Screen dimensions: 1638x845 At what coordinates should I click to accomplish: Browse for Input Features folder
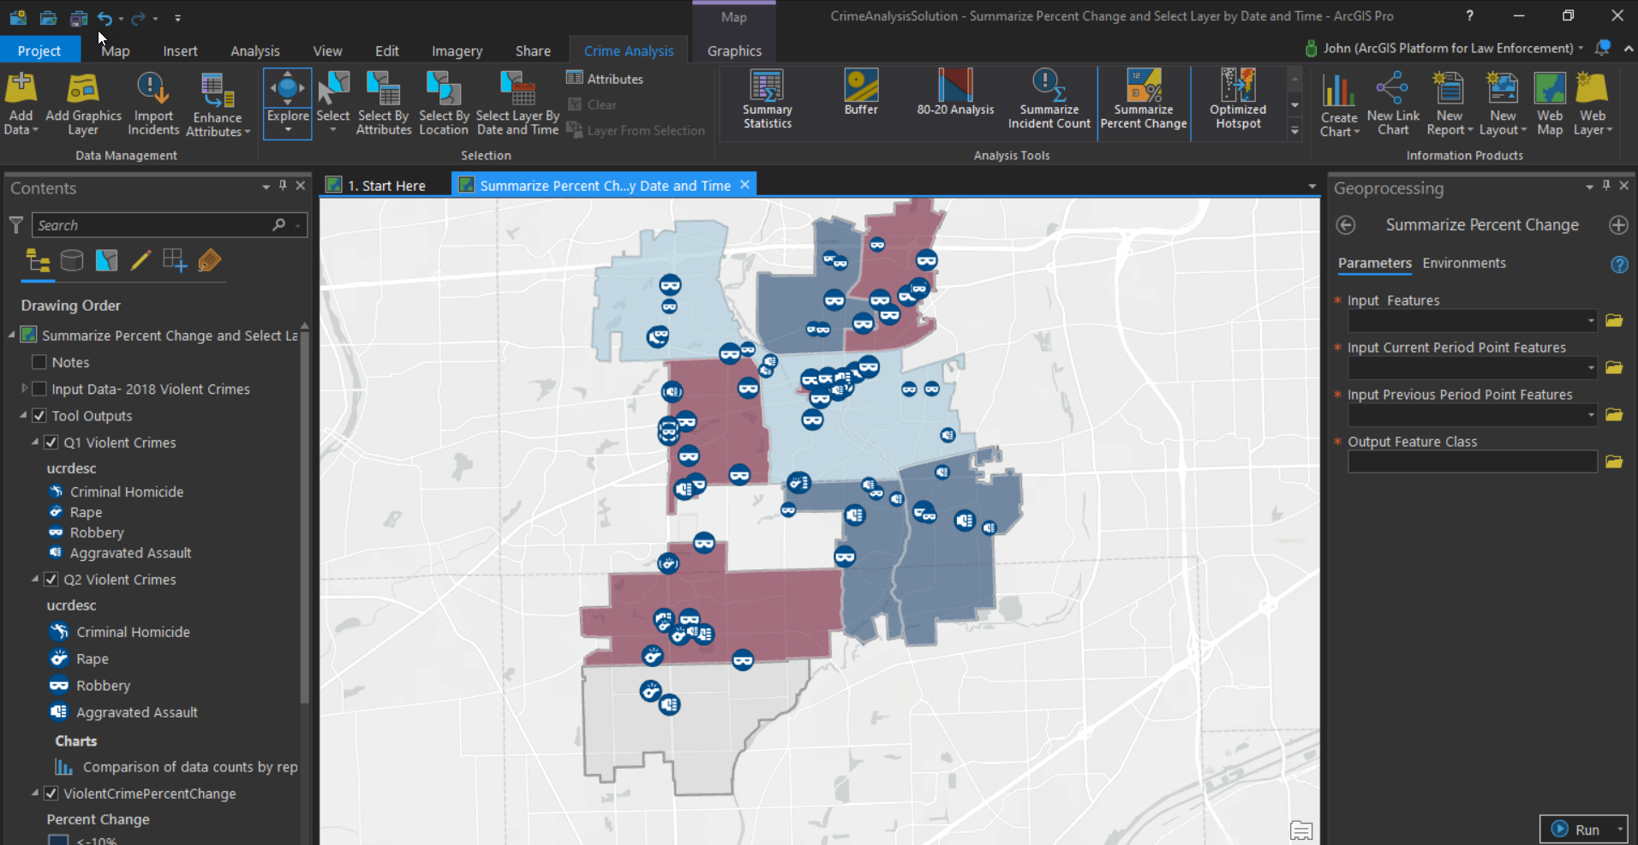click(1614, 321)
